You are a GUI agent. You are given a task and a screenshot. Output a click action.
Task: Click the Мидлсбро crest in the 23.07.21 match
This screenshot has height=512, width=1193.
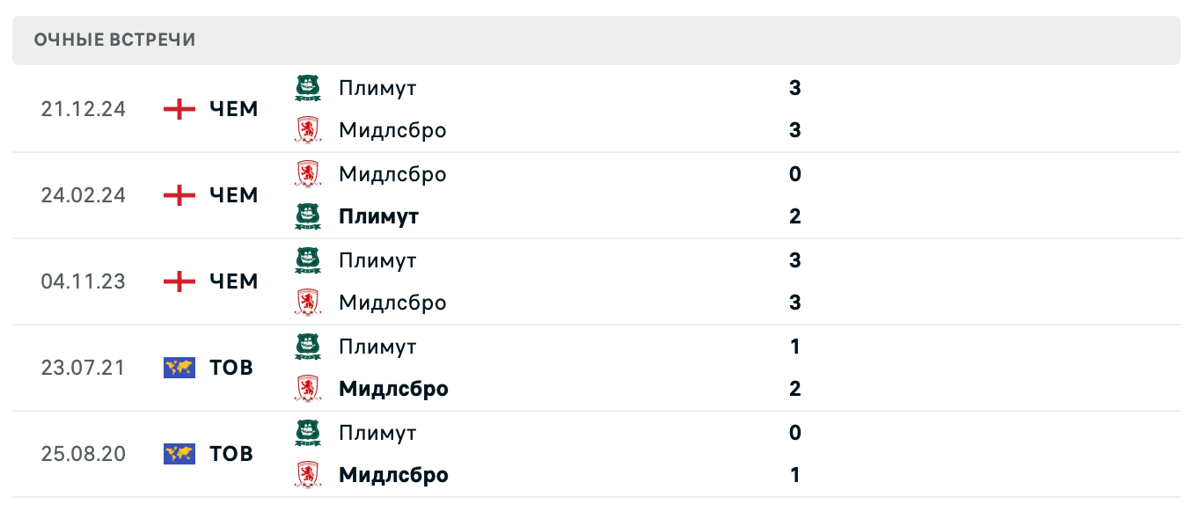click(307, 389)
